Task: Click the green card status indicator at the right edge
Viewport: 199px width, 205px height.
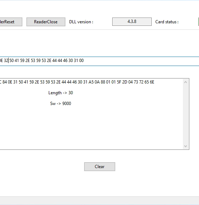Action: point(199,22)
